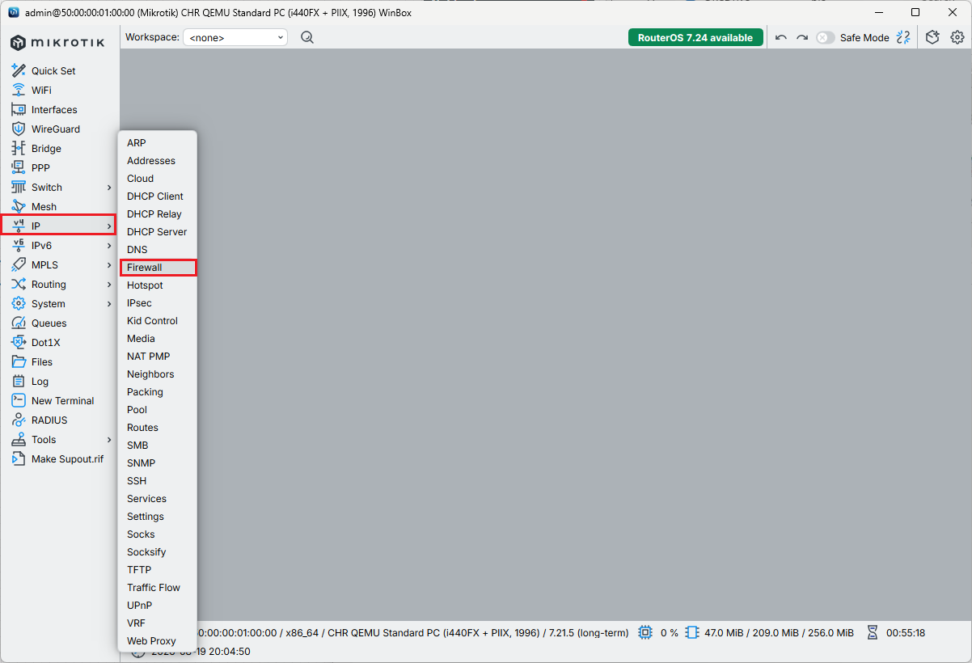
Task: Click the uptime hourglass icon
Action: [x=873, y=632]
